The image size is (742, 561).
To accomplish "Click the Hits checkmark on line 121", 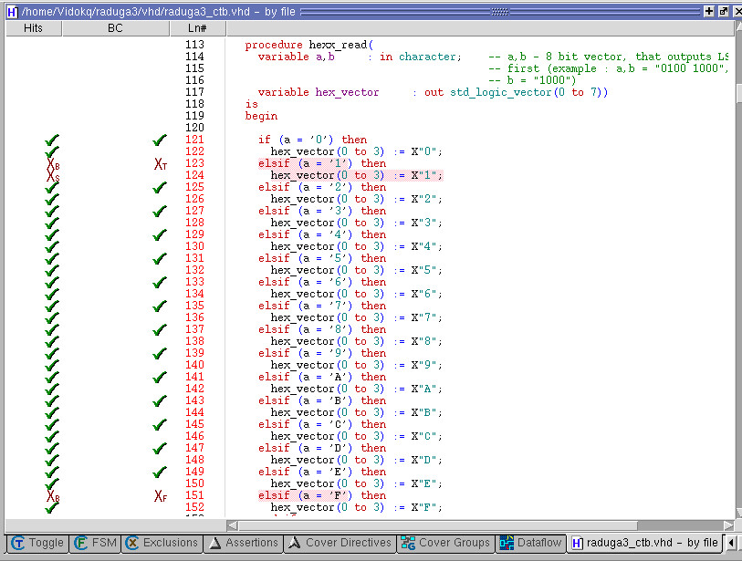I will [52, 140].
